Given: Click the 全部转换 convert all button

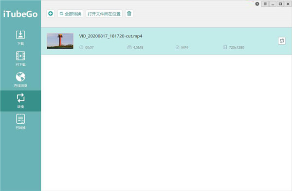Looking at the screenshot, I should (x=70, y=14).
